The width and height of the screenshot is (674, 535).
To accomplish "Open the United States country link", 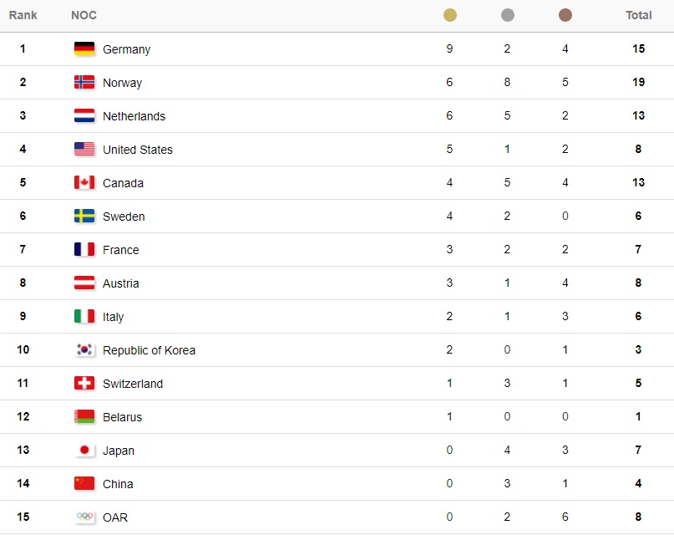I will (138, 150).
